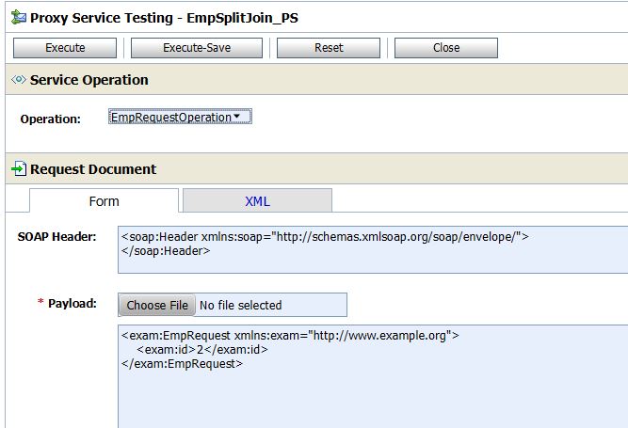628x428 pixels.
Task: Open the EmpRequestOperation dropdown
Action: [x=179, y=118]
